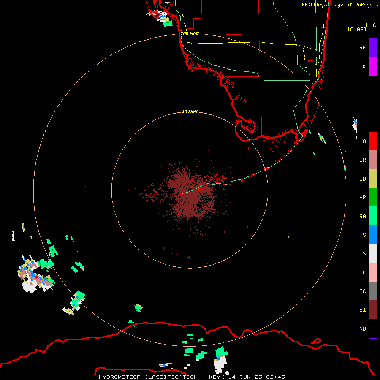Click the "WS" legend label
Image resolution: width=380 pixels, height=380 pixels.
[x=362, y=235]
